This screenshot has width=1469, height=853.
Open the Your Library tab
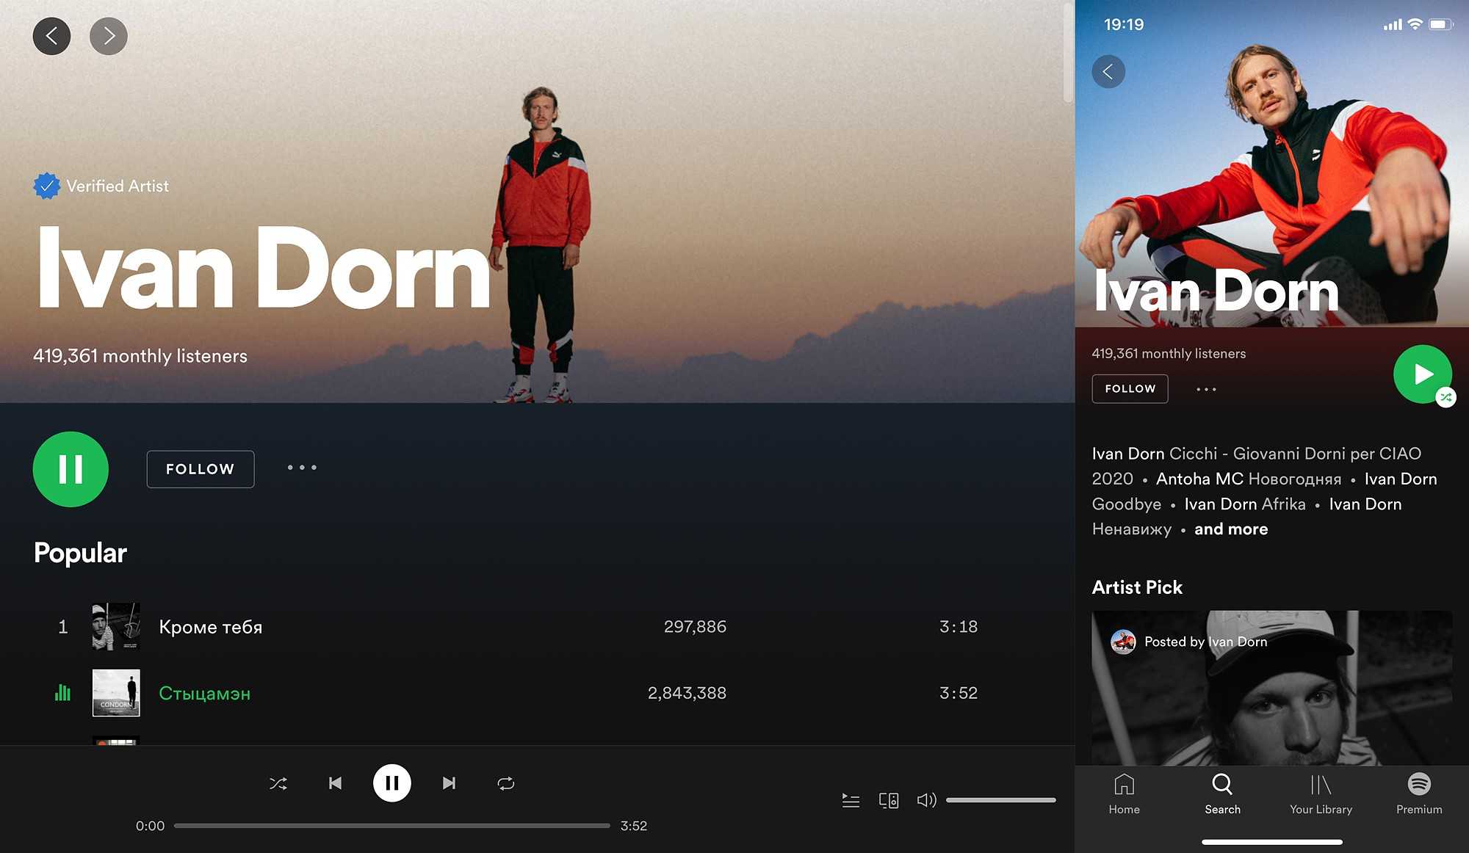tap(1321, 794)
